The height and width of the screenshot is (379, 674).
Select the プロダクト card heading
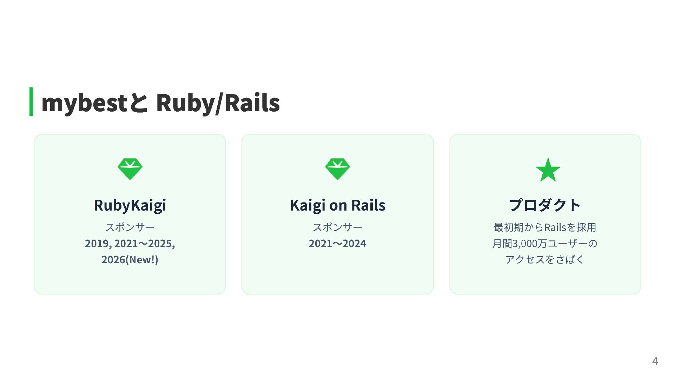(x=545, y=205)
